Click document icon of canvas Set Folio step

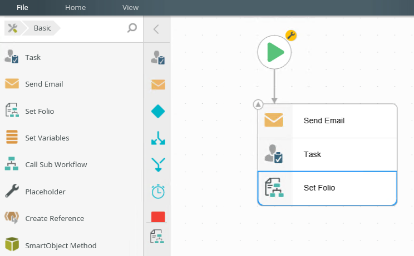274,188
